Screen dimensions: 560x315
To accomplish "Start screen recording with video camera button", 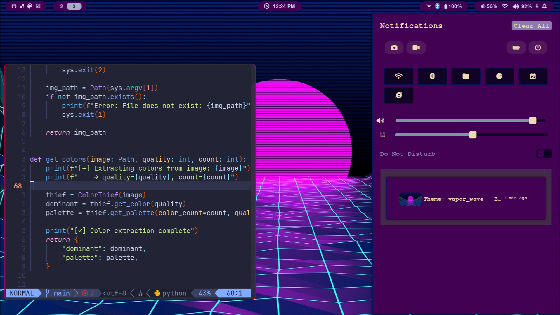I will click(416, 48).
